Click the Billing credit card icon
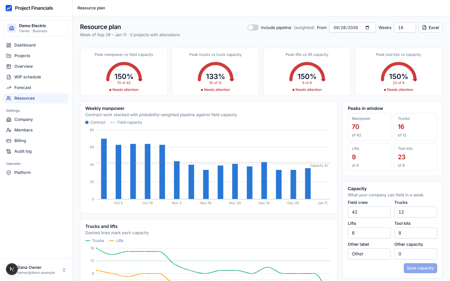 coord(9,141)
